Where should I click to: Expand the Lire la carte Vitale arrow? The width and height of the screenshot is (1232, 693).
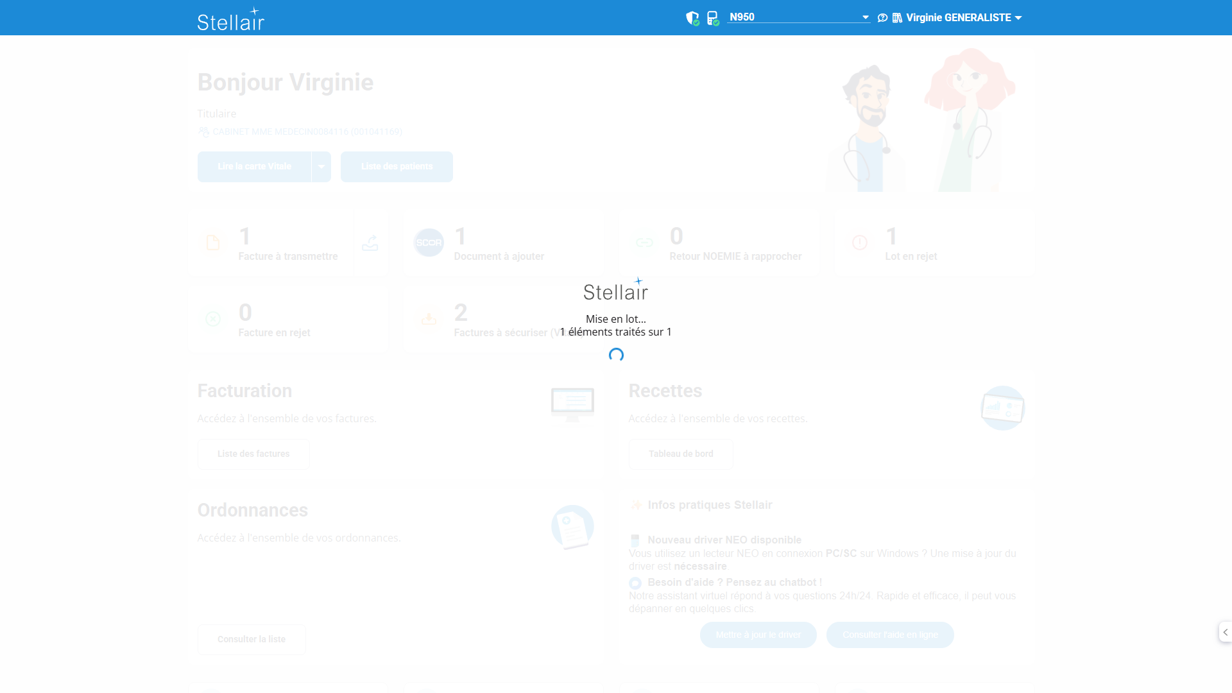tap(321, 167)
